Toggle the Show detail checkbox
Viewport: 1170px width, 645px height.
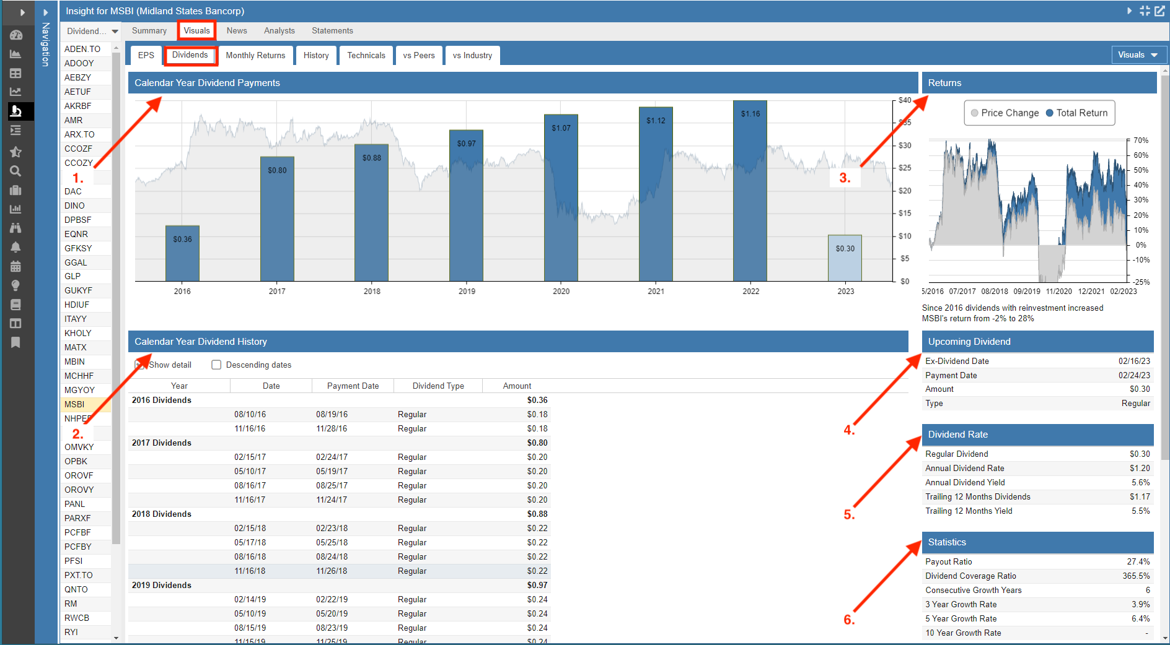[140, 365]
